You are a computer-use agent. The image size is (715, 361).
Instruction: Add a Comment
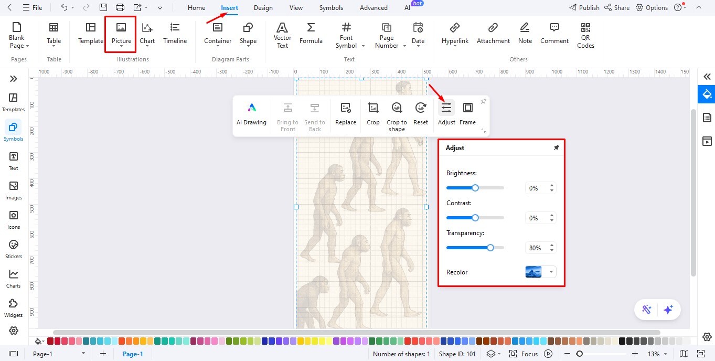(x=554, y=34)
